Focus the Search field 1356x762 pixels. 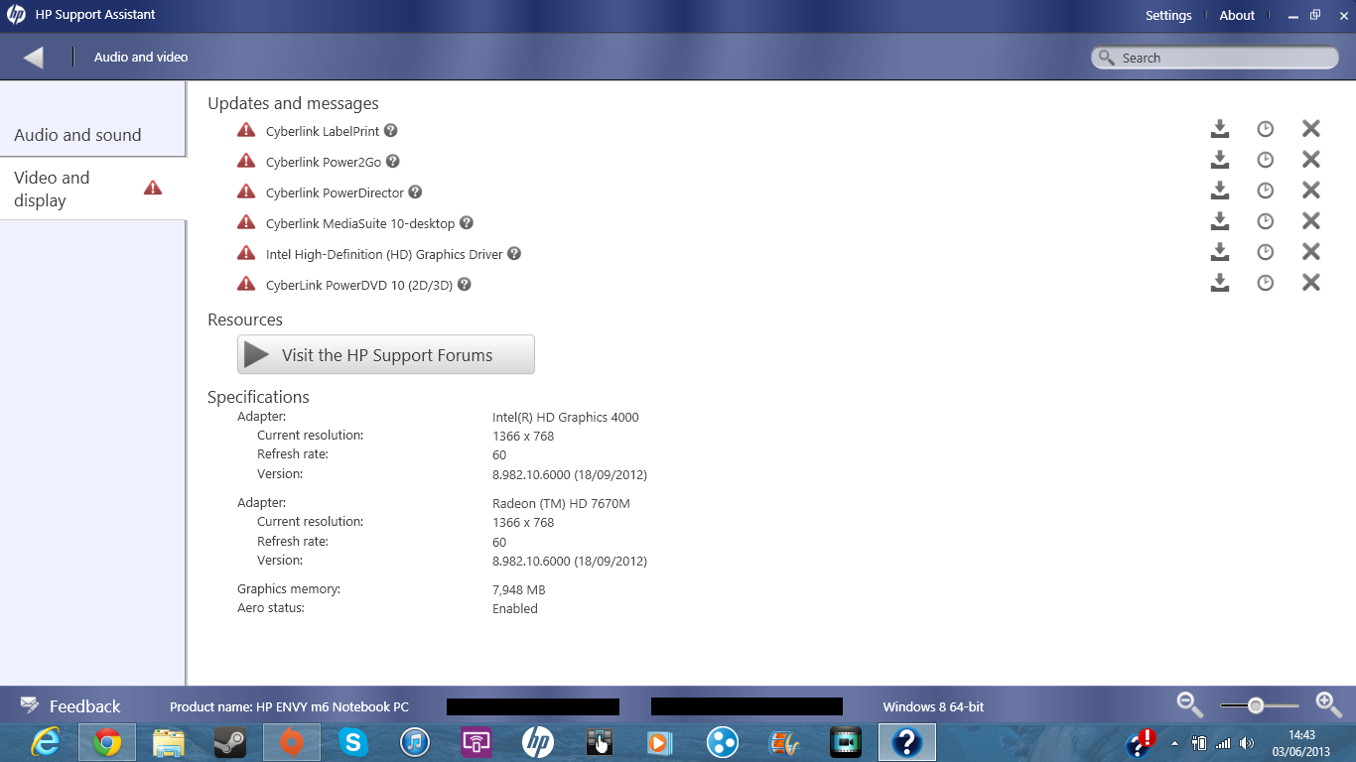1215,58
